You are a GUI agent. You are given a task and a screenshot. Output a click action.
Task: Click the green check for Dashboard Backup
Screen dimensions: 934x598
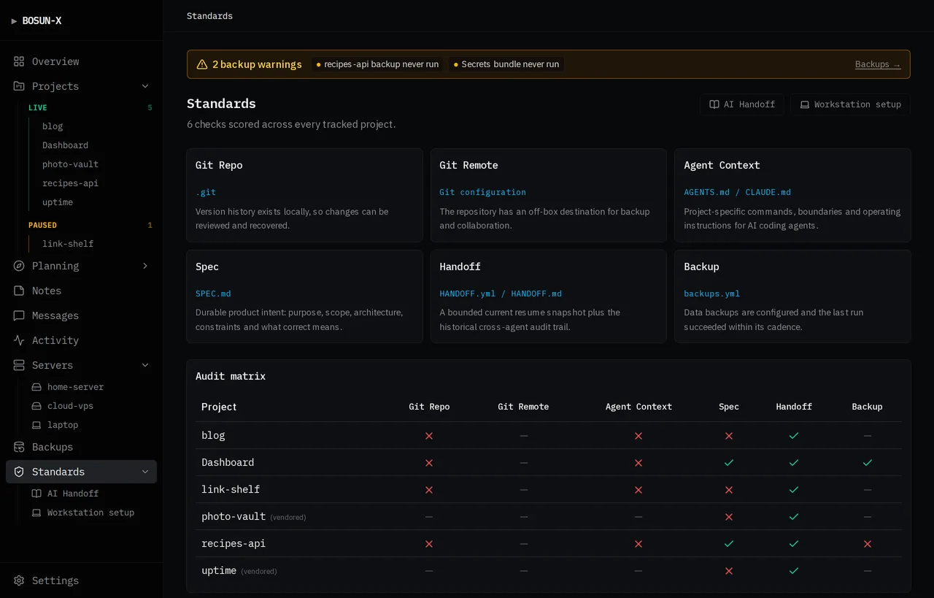[868, 462]
